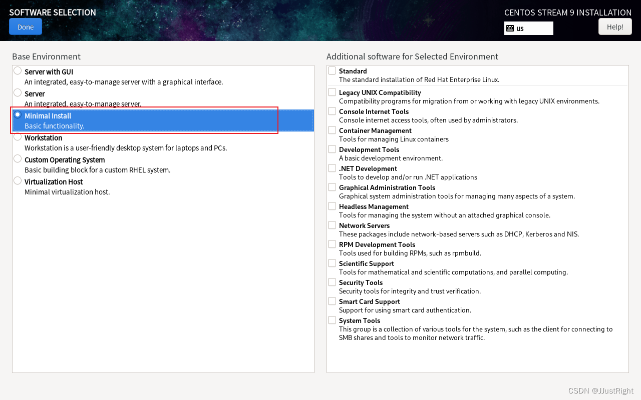Select the Server with GUI radio button
Viewport: 641px width, 400px height.
point(18,70)
